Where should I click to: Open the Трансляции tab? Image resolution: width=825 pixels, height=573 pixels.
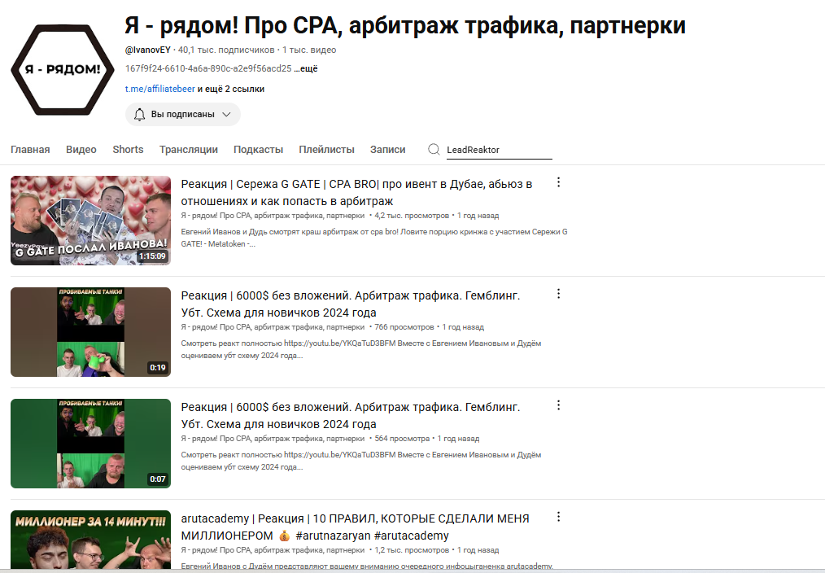(189, 150)
